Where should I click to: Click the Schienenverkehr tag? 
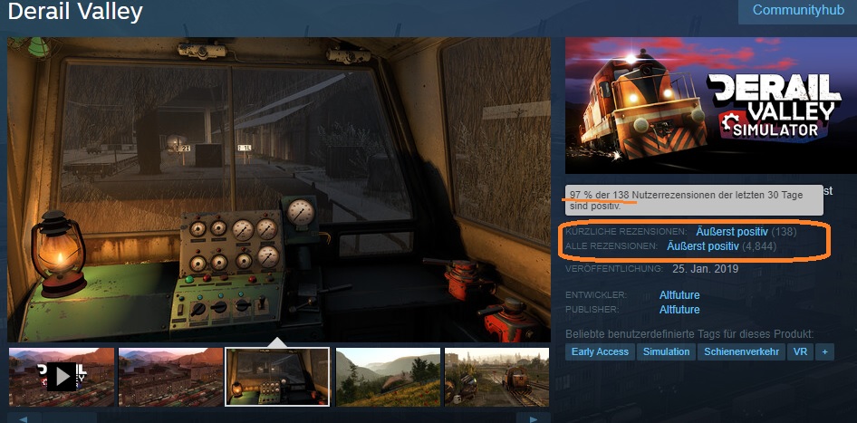[x=741, y=352]
